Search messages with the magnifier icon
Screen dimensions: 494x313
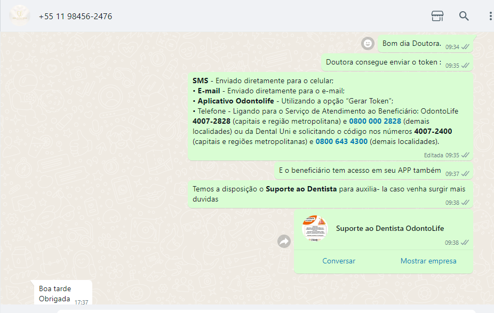(x=464, y=16)
